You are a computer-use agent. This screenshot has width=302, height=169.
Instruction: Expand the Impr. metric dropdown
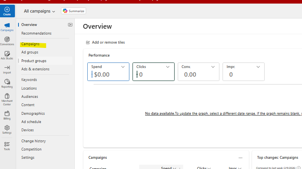258,67
